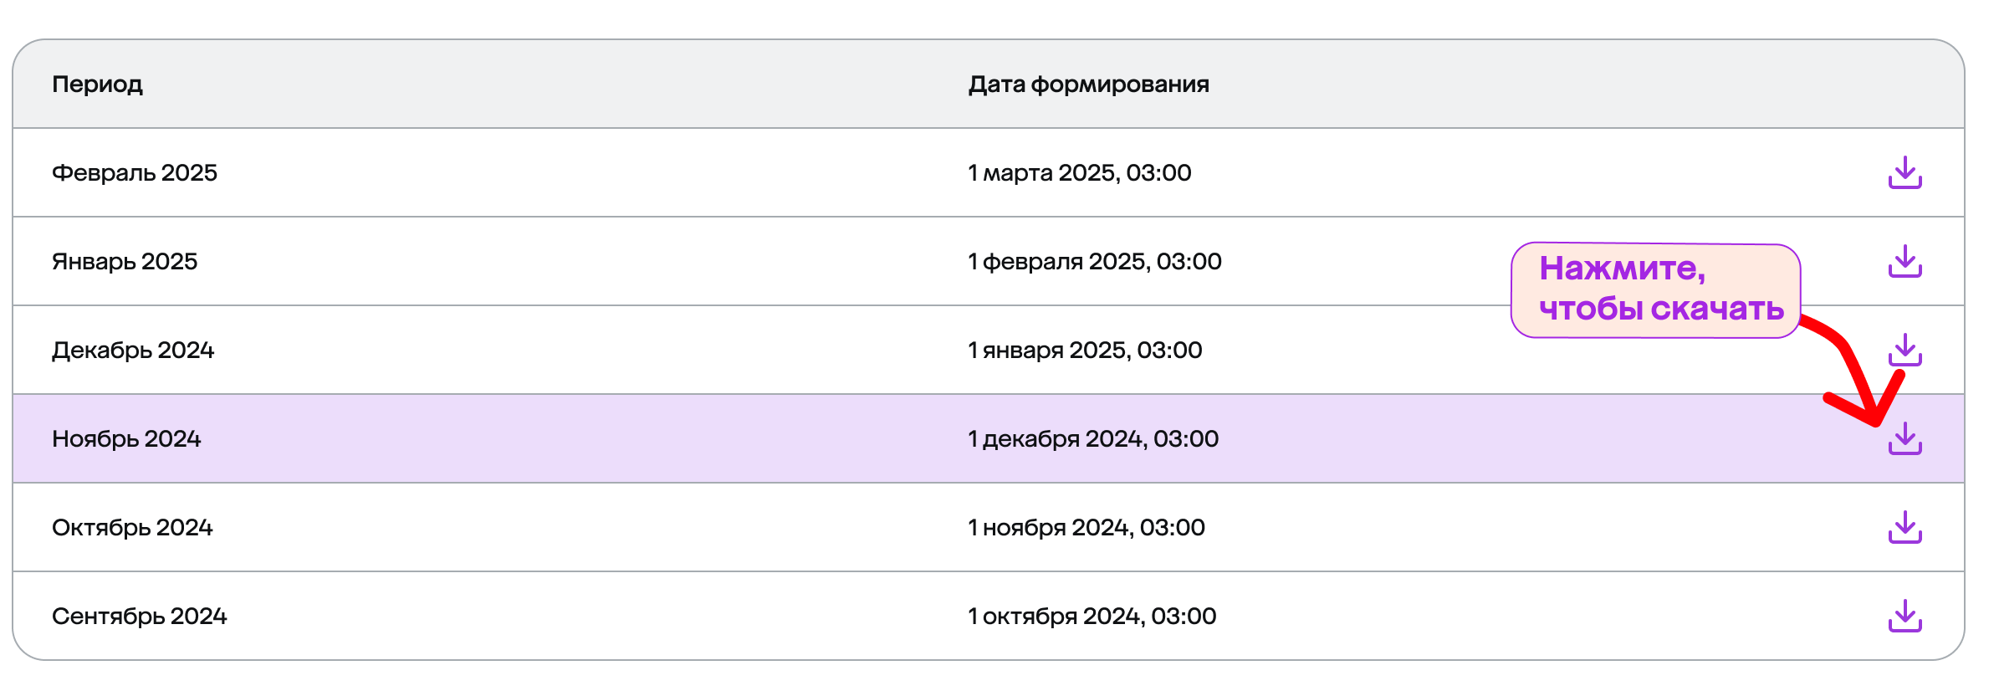Select the Октябрь 2024 period cell

[x=132, y=528]
